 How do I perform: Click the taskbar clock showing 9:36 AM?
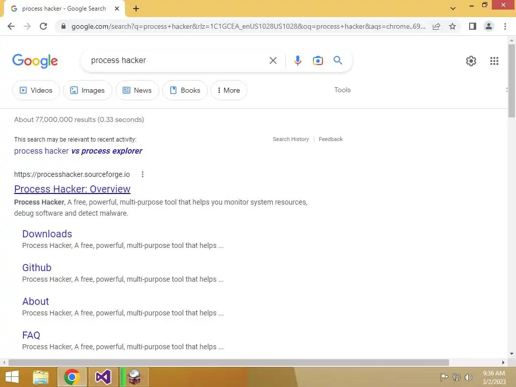pyautogui.click(x=494, y=377)
